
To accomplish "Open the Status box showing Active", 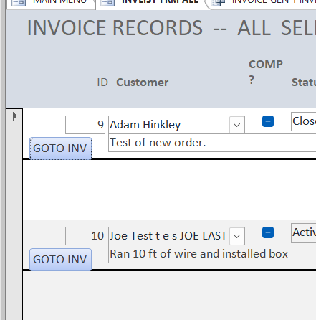I will click(x=304, y=232).
